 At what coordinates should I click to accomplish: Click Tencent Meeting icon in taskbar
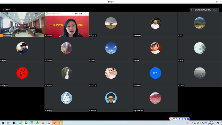pyautogui.click(x=26, y=123)
